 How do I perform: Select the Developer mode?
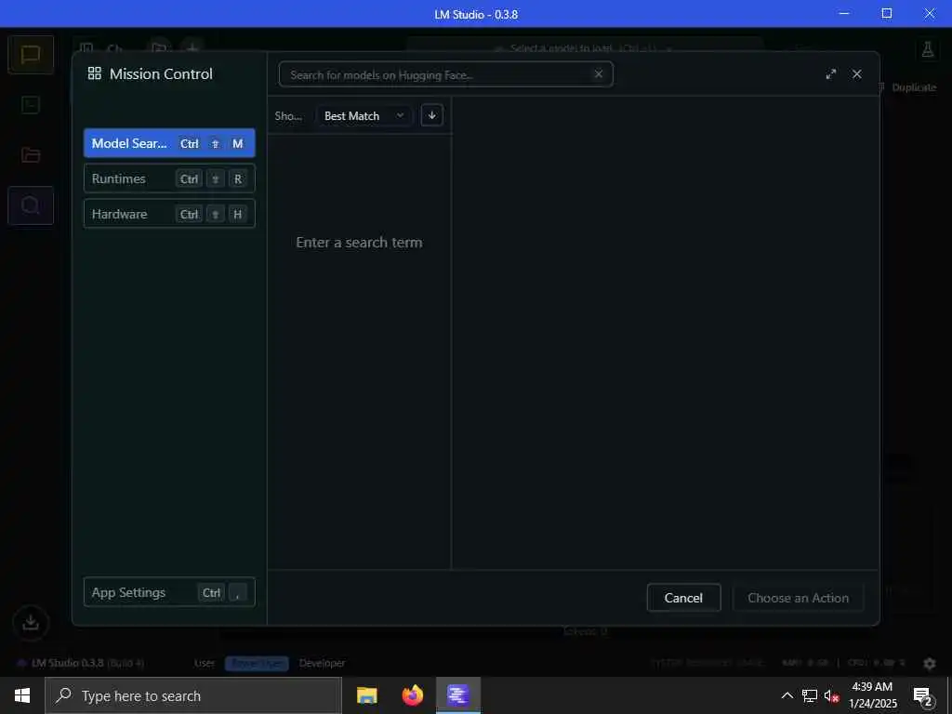point(322,663)
